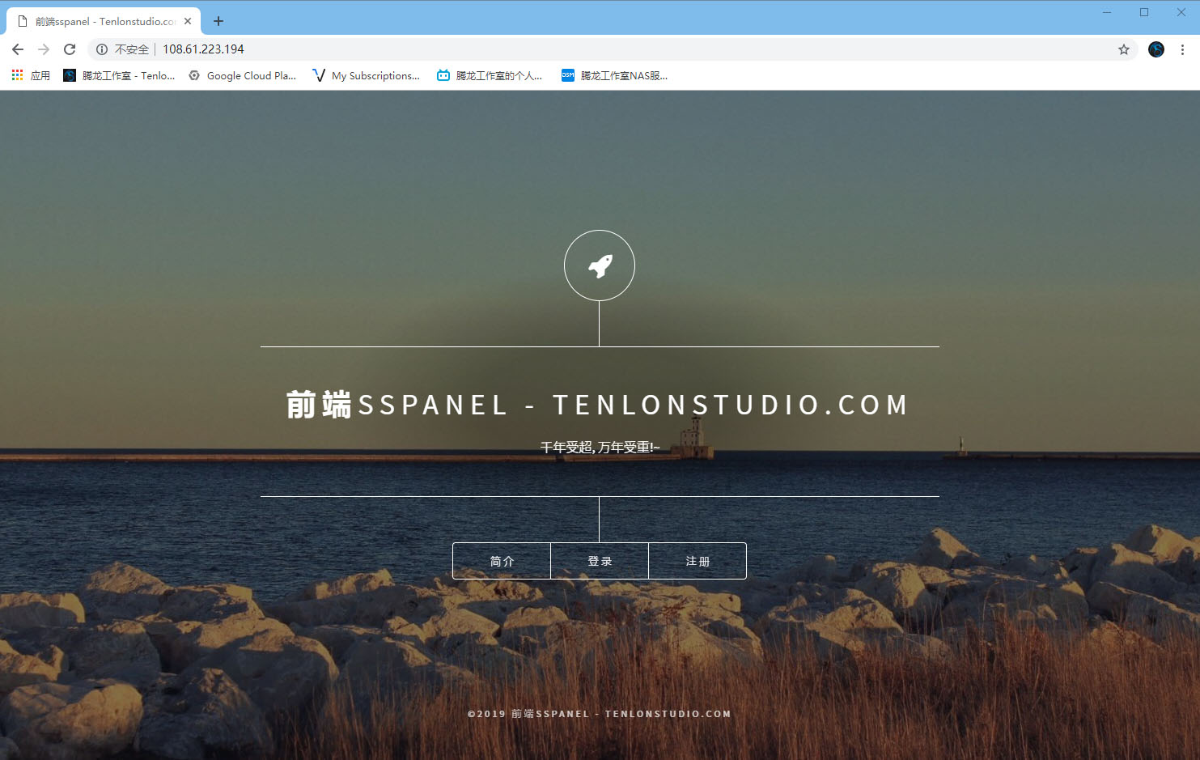Click the 注册 button

(698, 561)
